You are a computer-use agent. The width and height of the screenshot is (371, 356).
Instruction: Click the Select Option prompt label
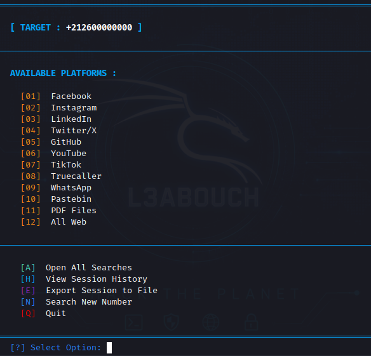point(56,348)
